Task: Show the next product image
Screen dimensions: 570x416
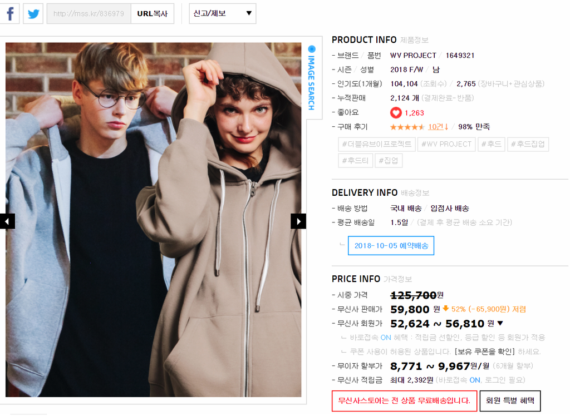Action: (298, 221)
